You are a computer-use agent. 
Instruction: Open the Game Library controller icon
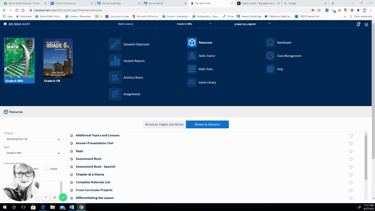click(x=192, y=82)
